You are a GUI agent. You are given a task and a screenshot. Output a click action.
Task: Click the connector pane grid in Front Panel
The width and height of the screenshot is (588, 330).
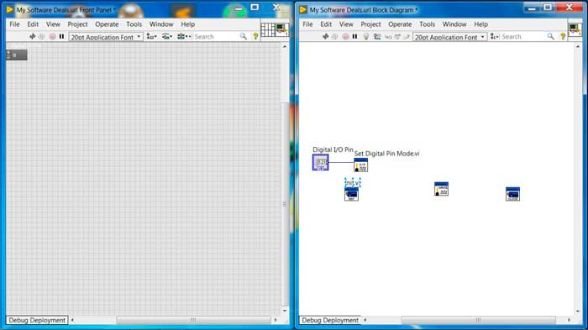coord(268,29)
